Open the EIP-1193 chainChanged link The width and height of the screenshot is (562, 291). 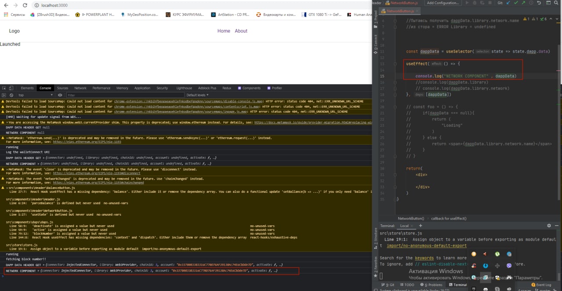pyautogui.click(x=98, y=183)
